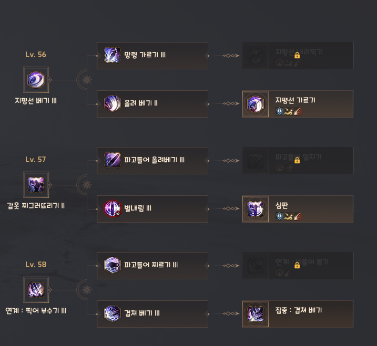Click the 연계 : 찍어 부수기 III icon
This screenshot has width=377, height=346.
coord(36,290)
